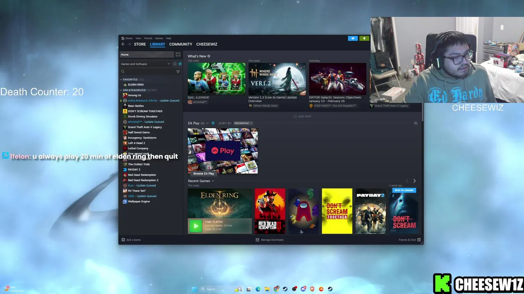The width and height of the screenshot is (524, 294).
Task: Click Add a Game link
Action: (133, 240)
